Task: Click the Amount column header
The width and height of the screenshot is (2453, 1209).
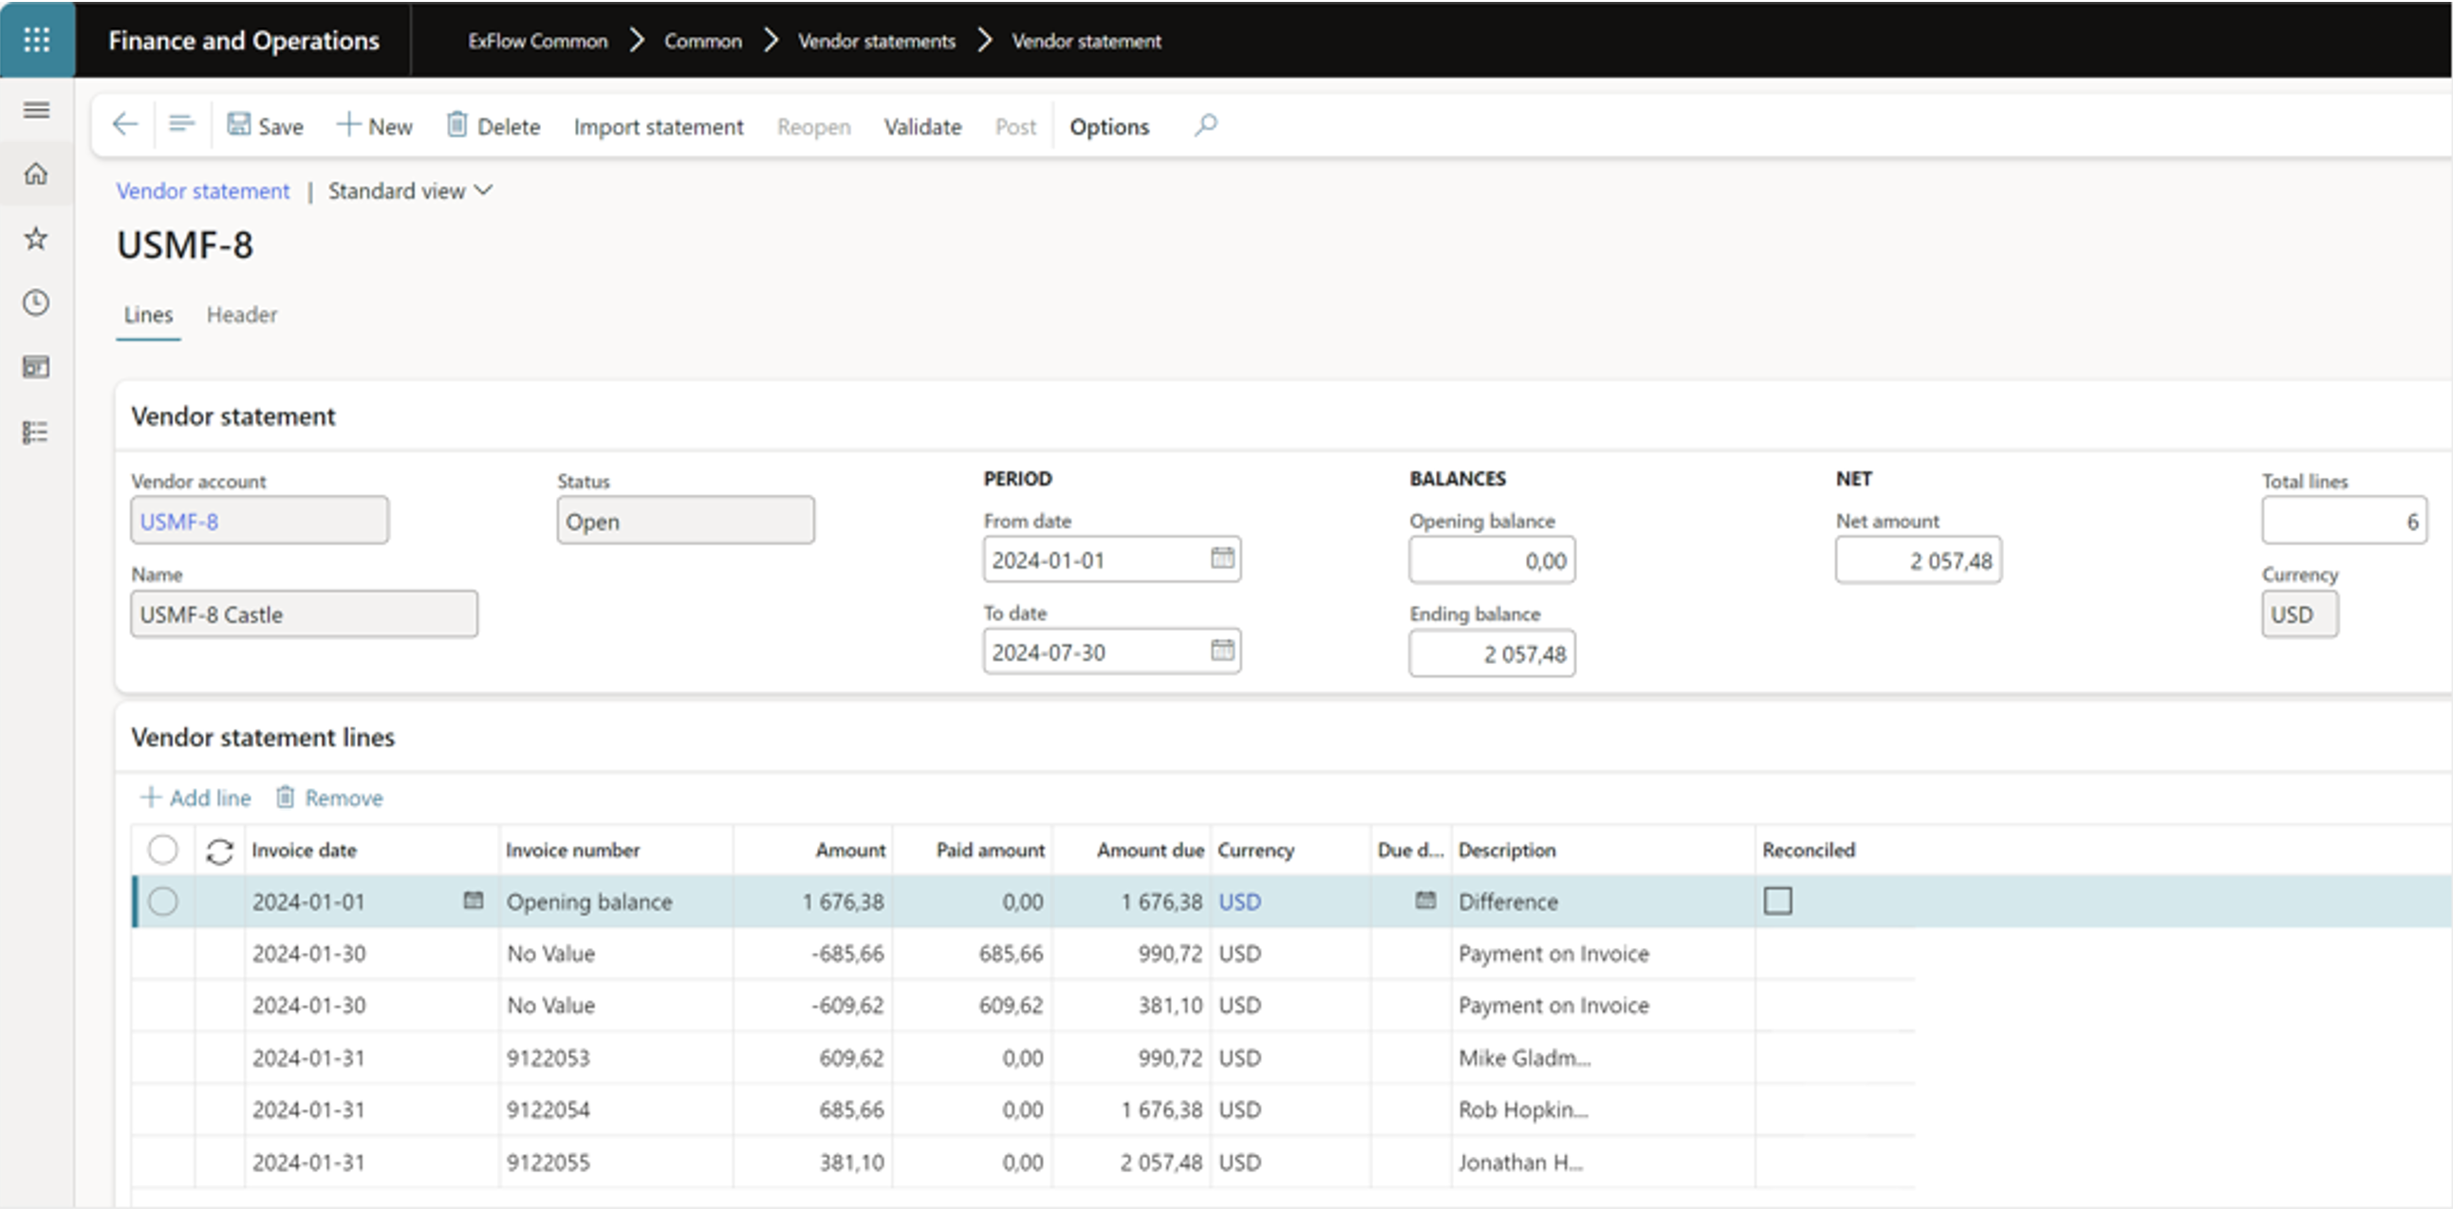Action: 849,850
